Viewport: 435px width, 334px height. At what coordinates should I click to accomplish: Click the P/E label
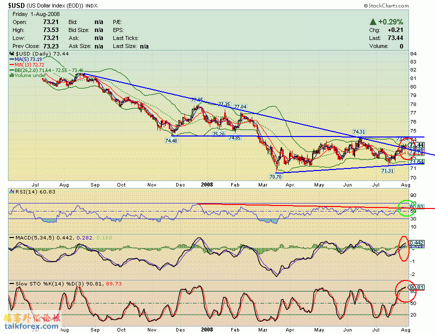(x=117, y=22)
